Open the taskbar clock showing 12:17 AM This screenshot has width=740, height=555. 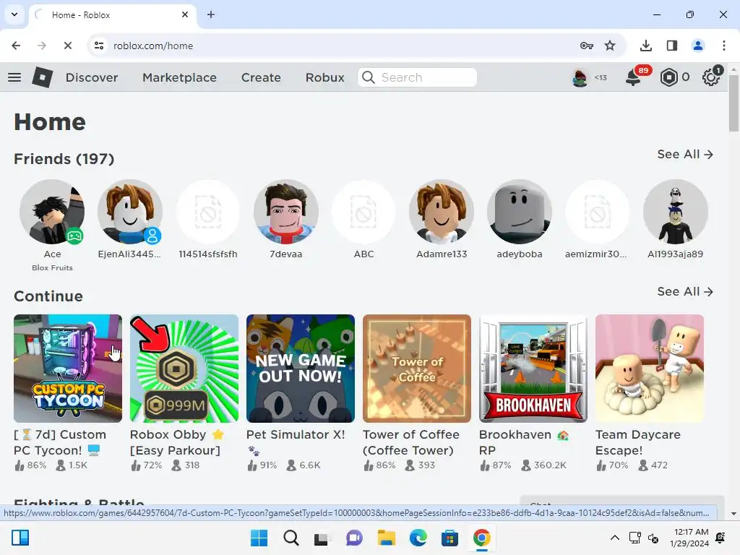689,538
